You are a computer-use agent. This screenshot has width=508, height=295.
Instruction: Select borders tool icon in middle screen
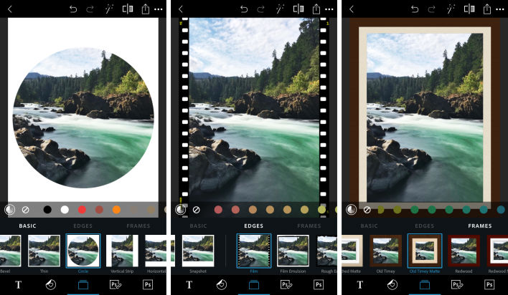coord(254,284)
